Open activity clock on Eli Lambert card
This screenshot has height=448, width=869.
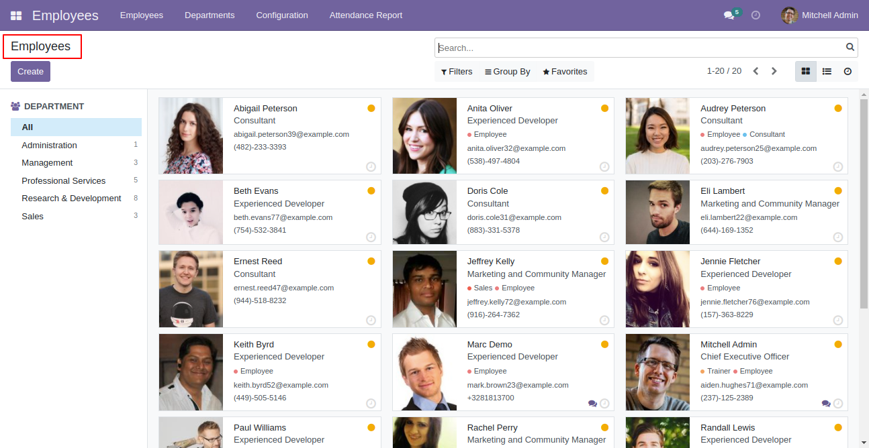coord(837,237)
